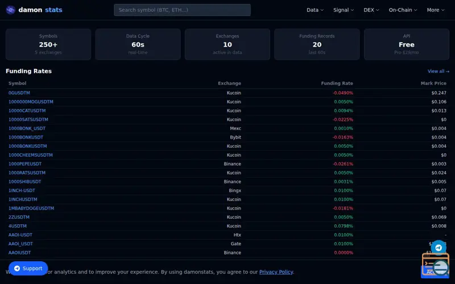455x284 pixels.
Task: Click the 0.0000% funding rate value
Action: pyautogui.click(x=344, y=253)
